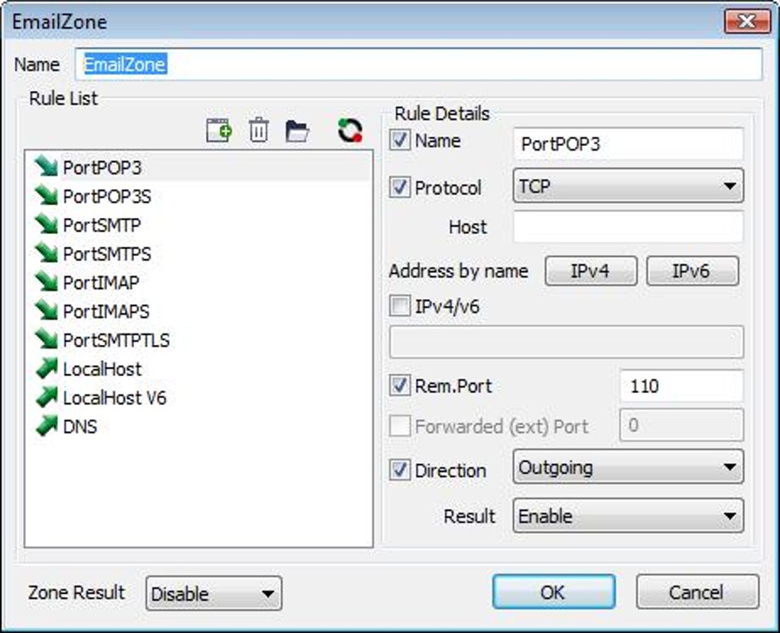Click the arrow icon beside PortSMTPTLS
This screenshot has width=780, height=633.
(x=47, y=339)
